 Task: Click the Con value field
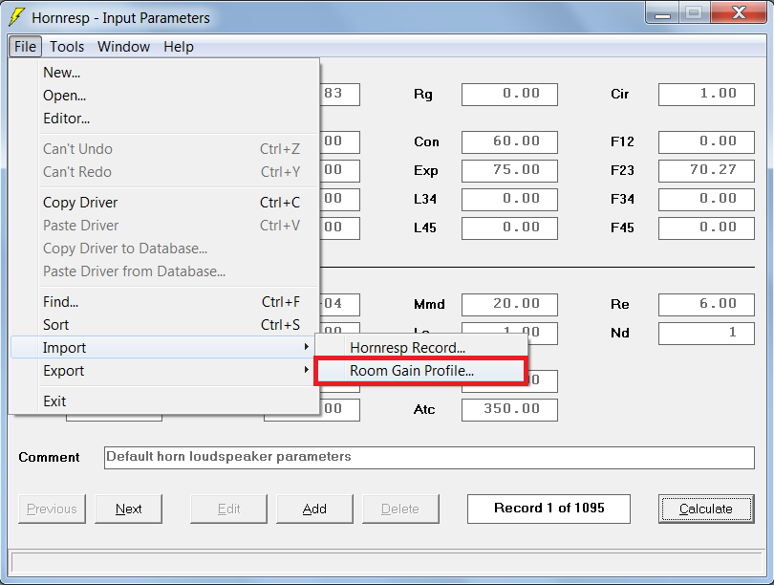pos(509,142)
